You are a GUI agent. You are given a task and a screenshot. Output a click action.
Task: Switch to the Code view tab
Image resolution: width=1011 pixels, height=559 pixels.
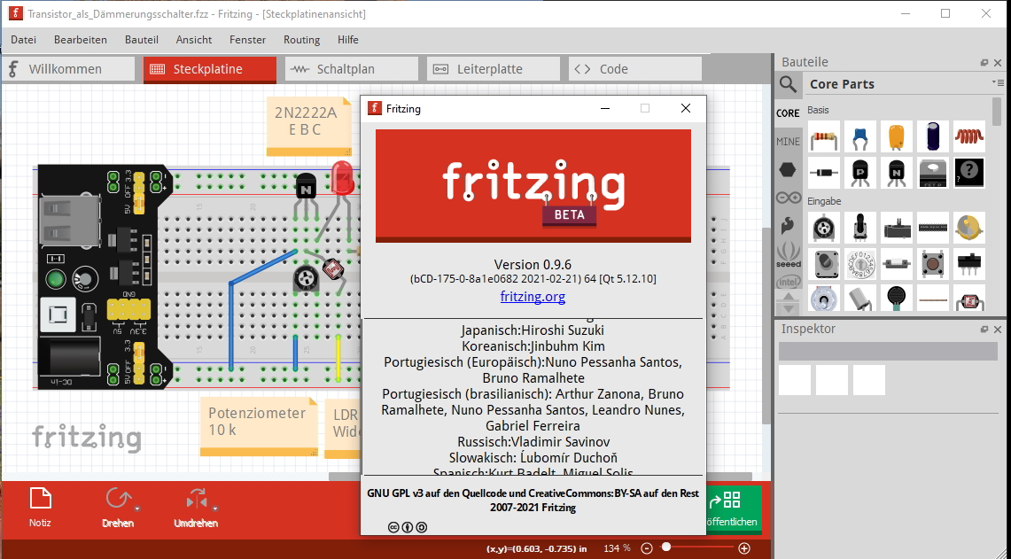[635, 69]
